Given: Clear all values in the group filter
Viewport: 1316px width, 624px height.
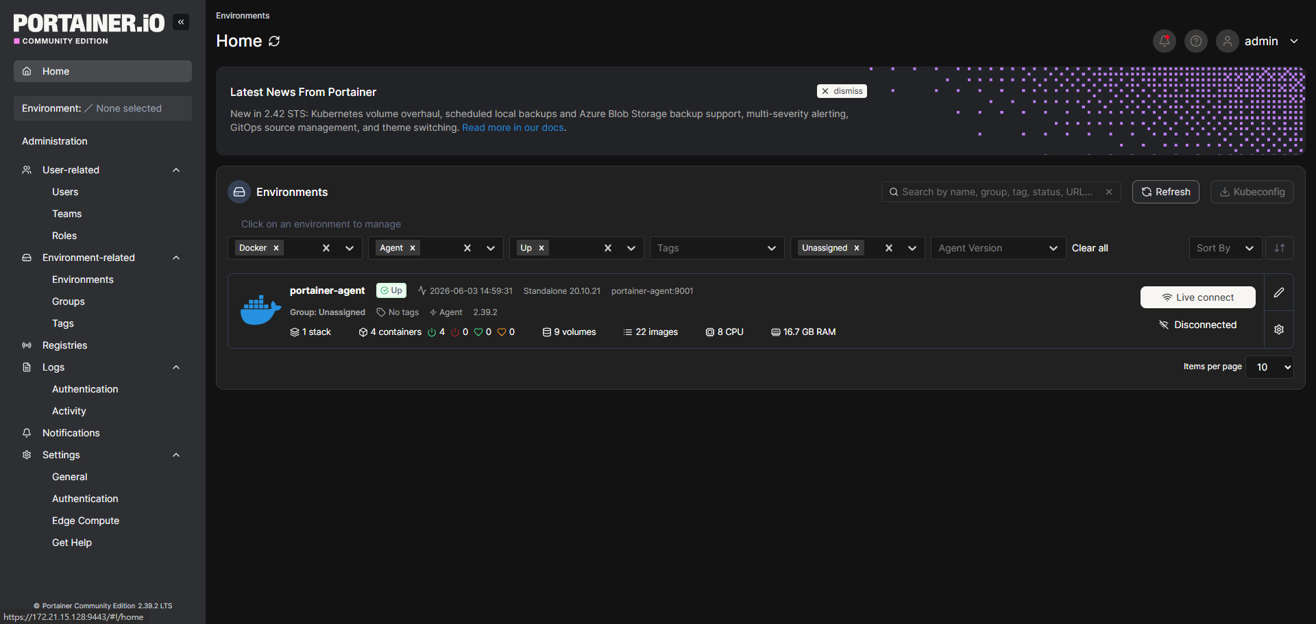Looking at the screenshot, I should tap(889, 248).
